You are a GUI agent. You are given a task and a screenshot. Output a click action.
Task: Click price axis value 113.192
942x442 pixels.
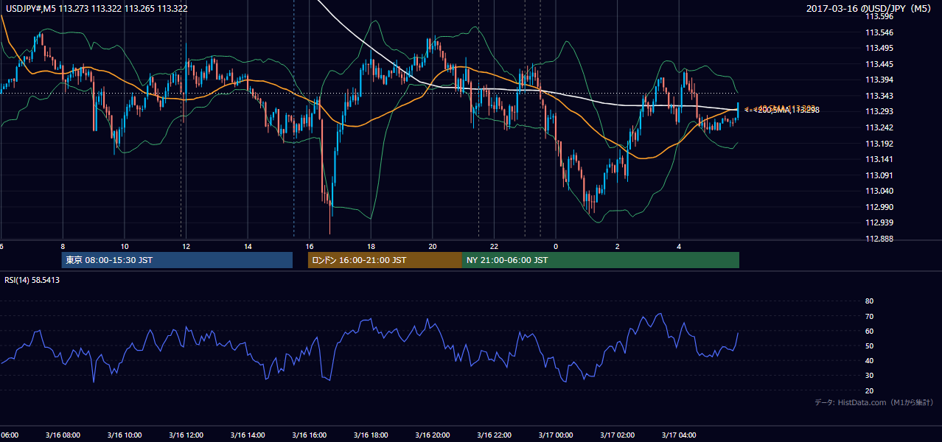(880, 144)
